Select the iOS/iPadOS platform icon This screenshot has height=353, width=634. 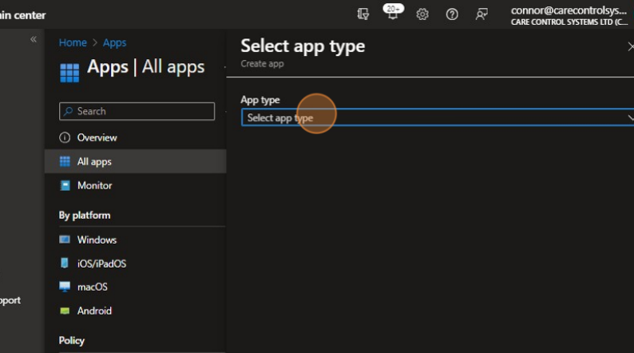[65, 263]
